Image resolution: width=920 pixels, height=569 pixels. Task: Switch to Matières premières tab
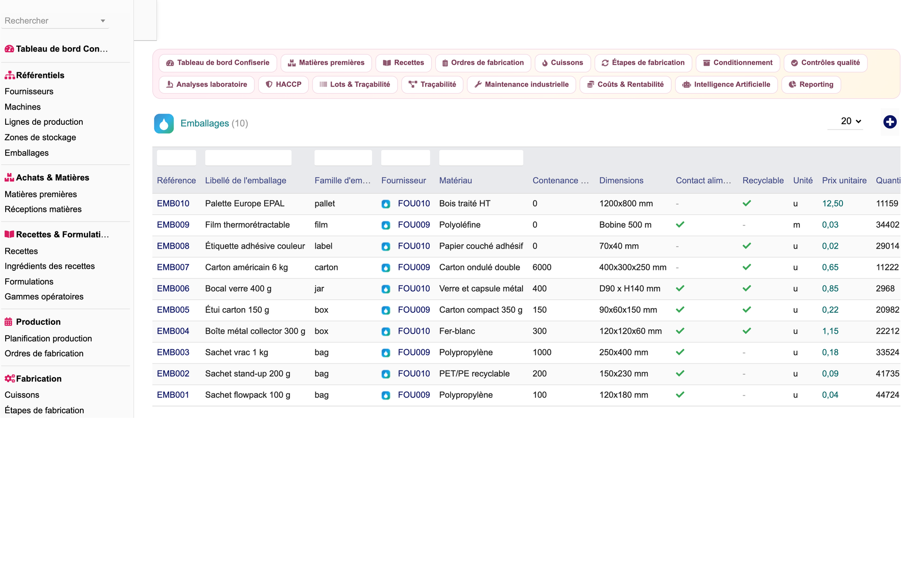(326, 63)
